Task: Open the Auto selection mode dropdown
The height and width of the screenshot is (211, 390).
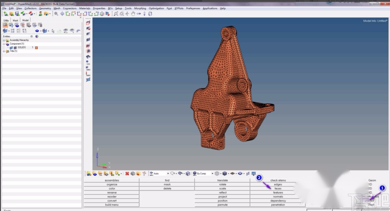Action: 168,174
